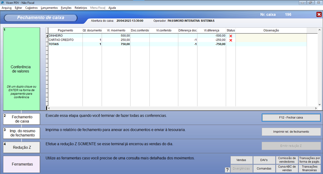The width and height of the screenshot is (323, 174).
Task: Open the Arquivo menu
Action: [7, 8]
